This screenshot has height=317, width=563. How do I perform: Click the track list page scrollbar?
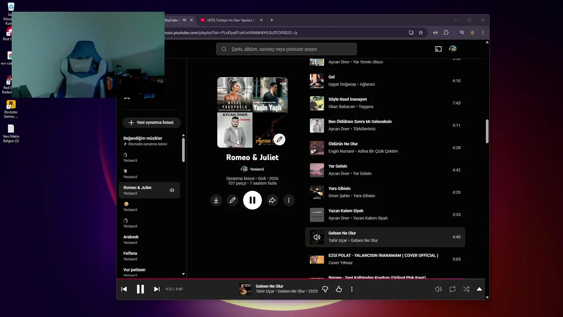487,131
